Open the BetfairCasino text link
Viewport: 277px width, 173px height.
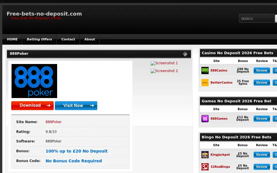click(x=221, y=83)
